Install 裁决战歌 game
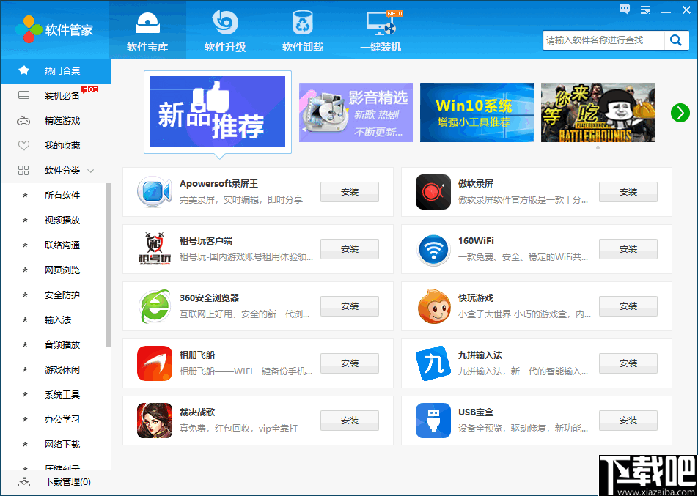698x496 pixels. [x=349, y=420]
